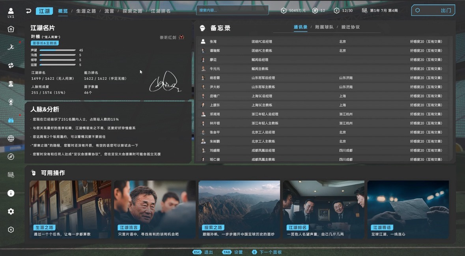Click the calendar schedule icon in sidebar
Image resolution: width=465 pixels, height=256 pixels.
(11, 175)
